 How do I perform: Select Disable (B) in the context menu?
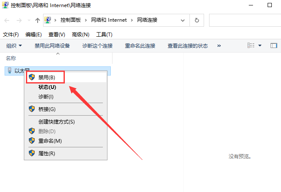[x=46, y=77]
